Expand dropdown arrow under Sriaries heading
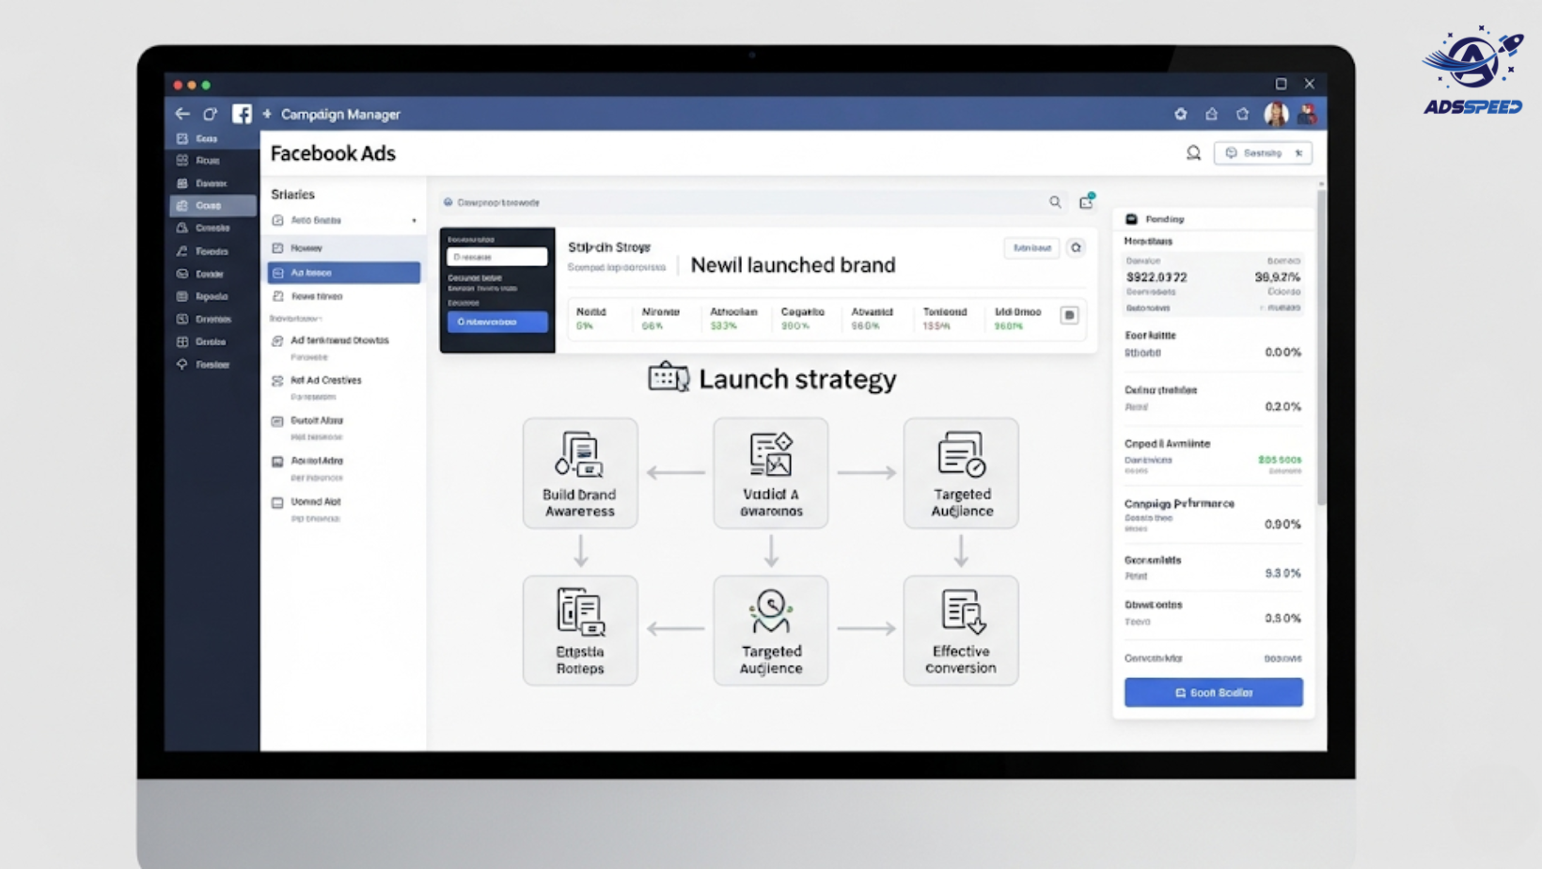 414,221
